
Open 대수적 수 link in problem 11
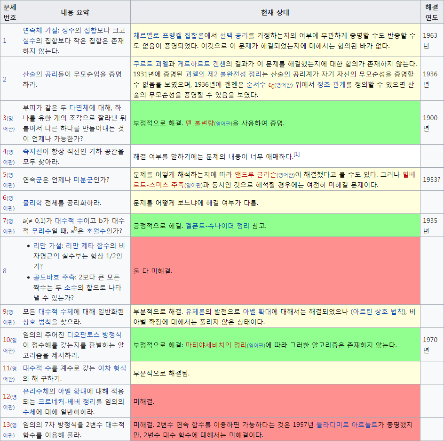[37, 368]
